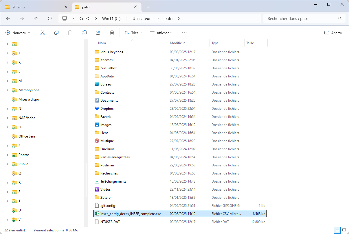Viewport: 349px width, 234px height.
Task: Toggle the Aperçu preview pane
Action: [333, 33]
